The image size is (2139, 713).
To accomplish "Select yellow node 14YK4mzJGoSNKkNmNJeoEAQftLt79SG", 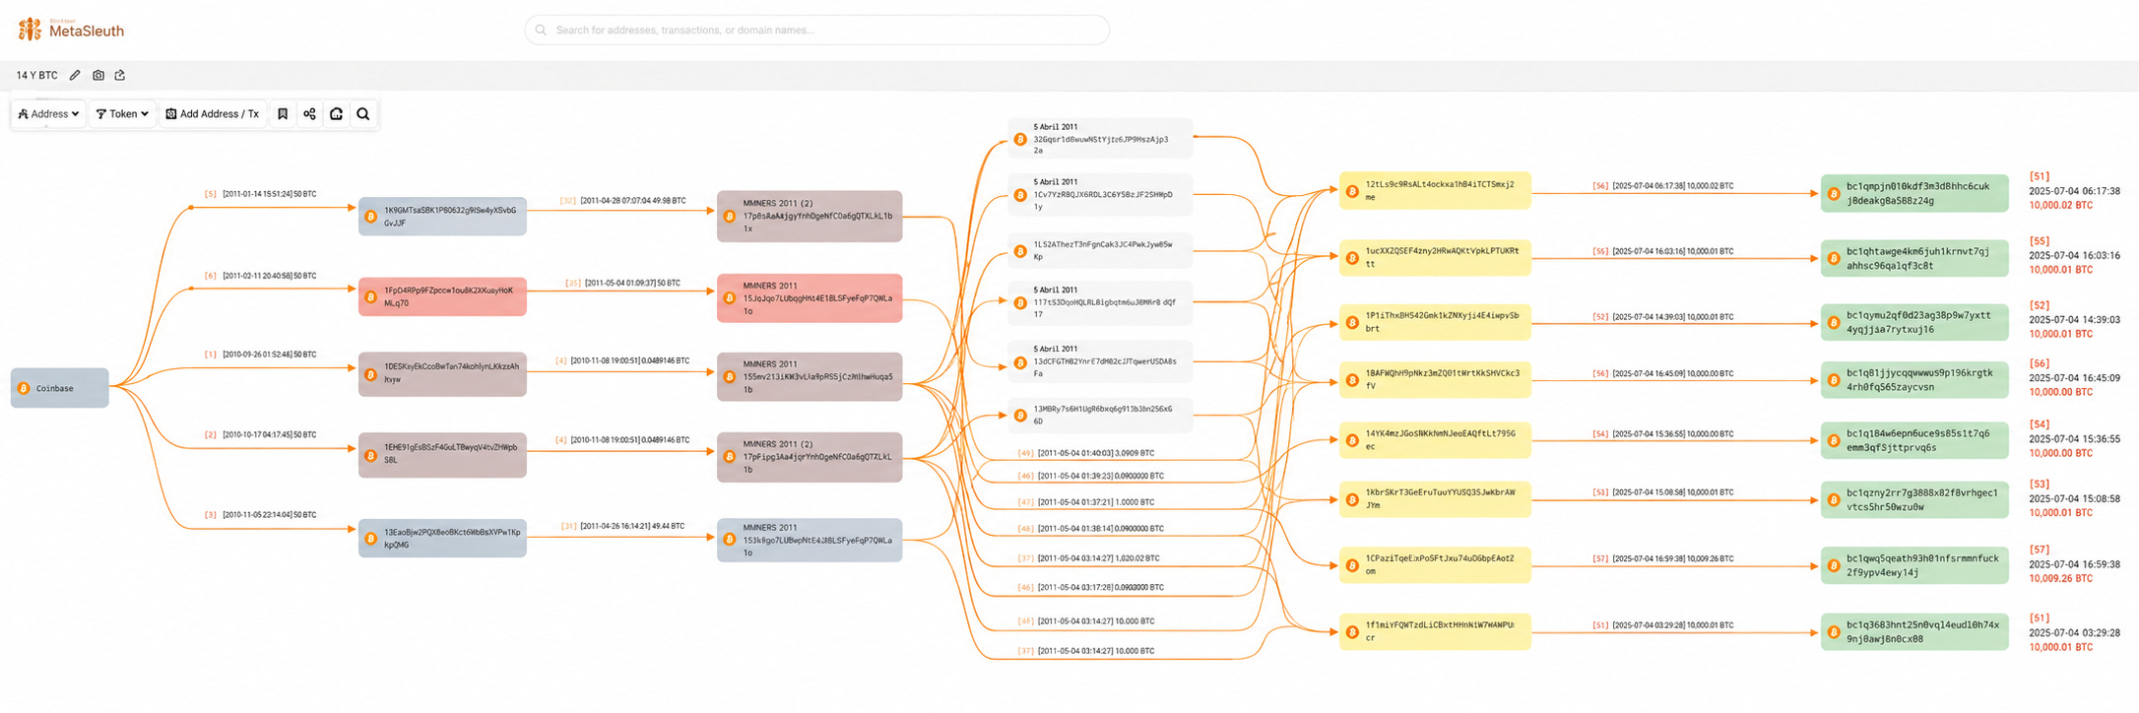I will [x=1435, y=440].
